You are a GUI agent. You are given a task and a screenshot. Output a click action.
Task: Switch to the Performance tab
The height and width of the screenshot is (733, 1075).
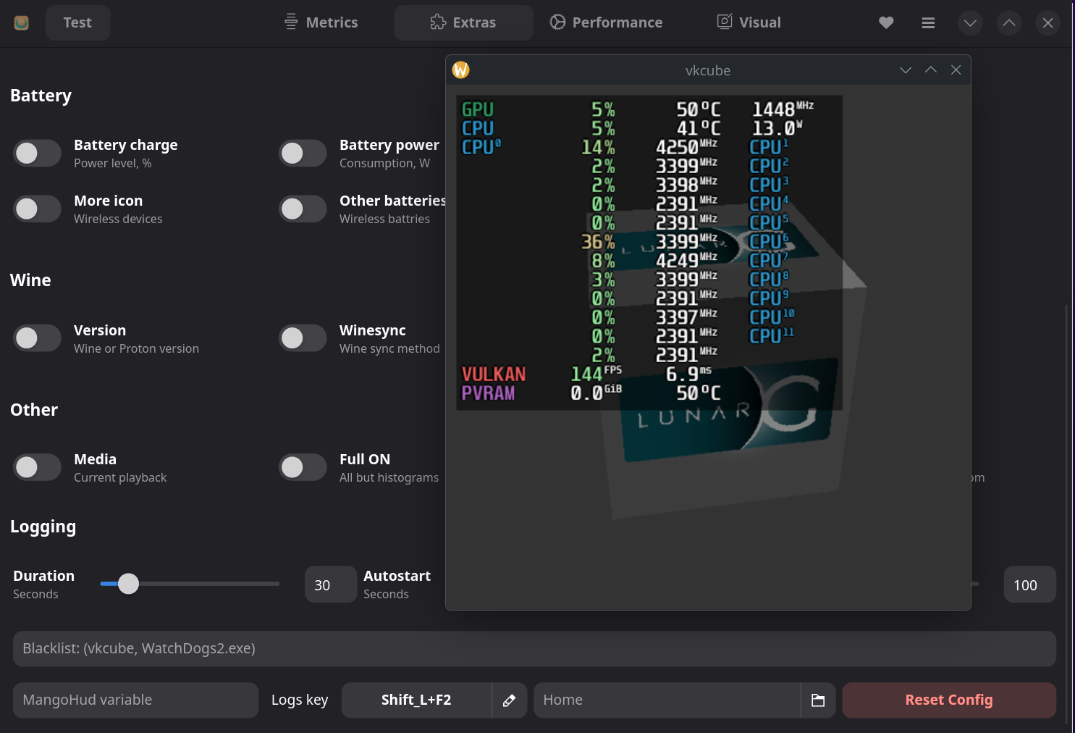click(x=617, y=22)
